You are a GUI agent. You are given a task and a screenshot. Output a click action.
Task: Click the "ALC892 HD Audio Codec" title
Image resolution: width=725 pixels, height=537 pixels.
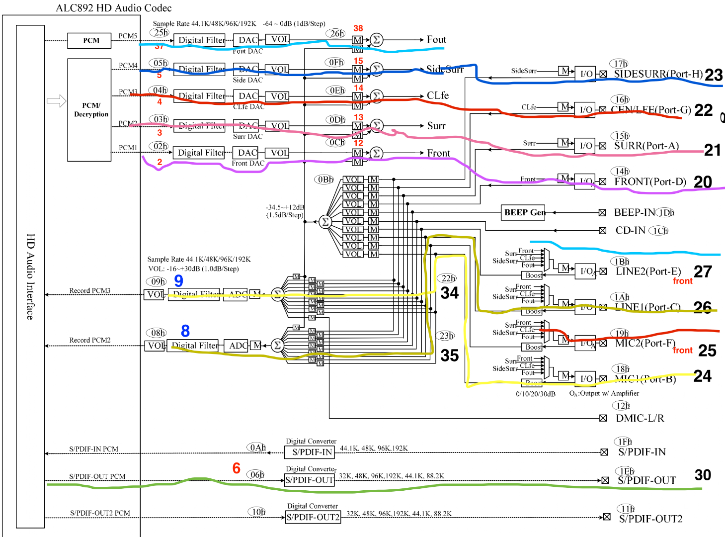click(x=114, y=8)
